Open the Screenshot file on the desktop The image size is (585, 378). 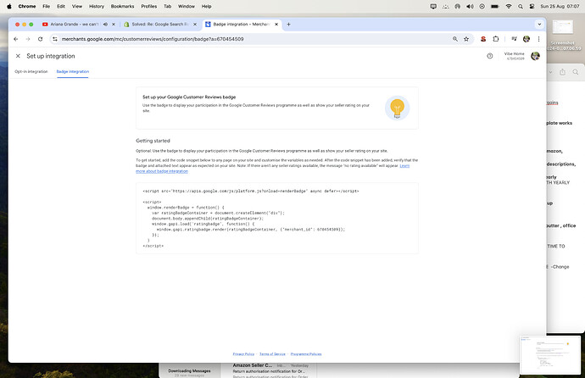pos(563,36)
